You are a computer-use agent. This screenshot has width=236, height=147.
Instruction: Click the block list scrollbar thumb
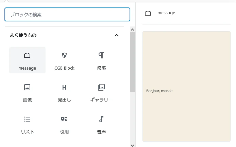pos(132,62)
